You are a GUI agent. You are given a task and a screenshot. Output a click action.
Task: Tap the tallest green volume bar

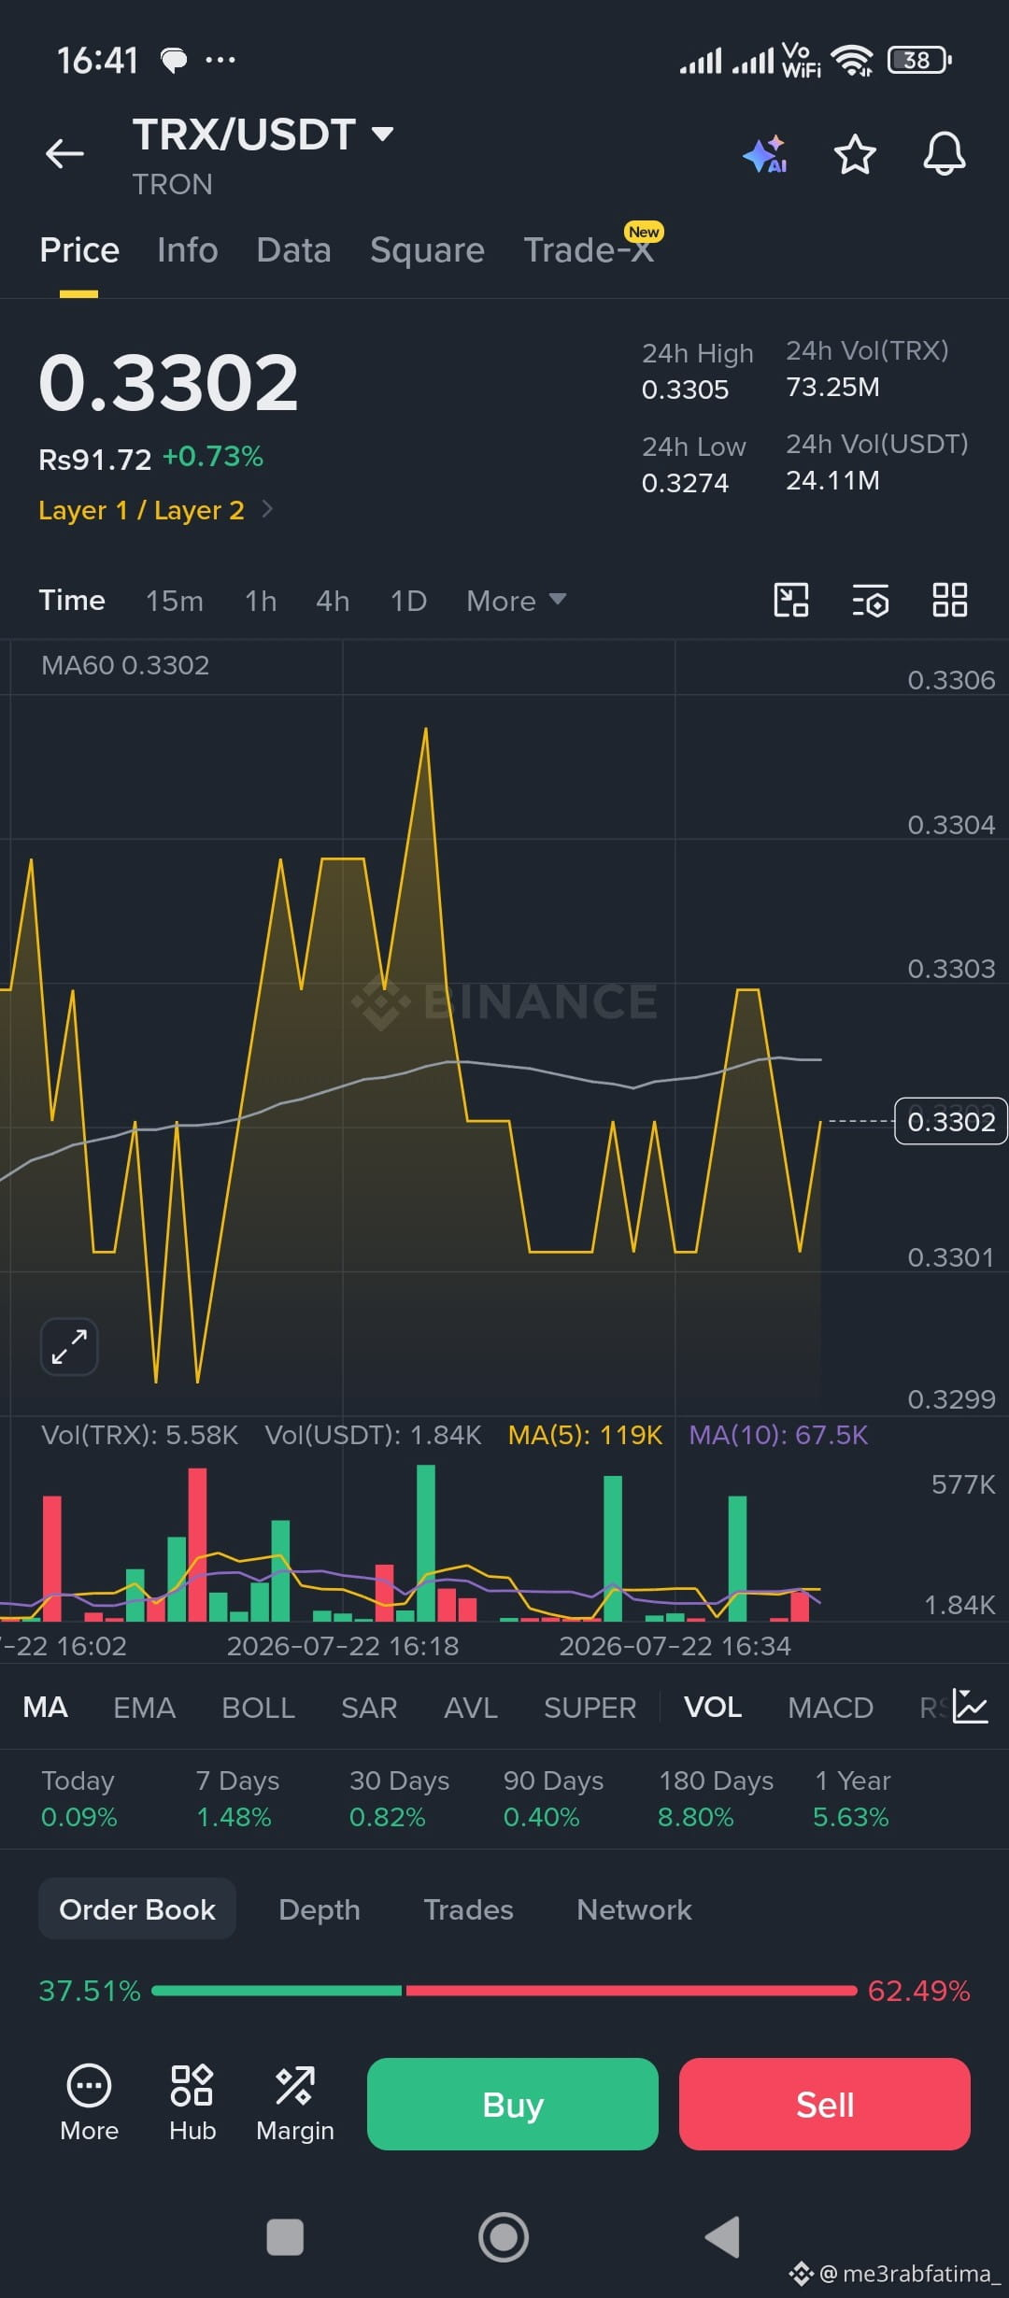(x=426, y=1542)
